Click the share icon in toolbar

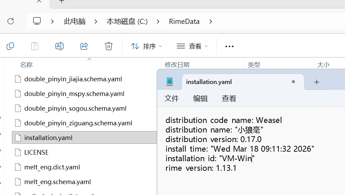[84, 46]
